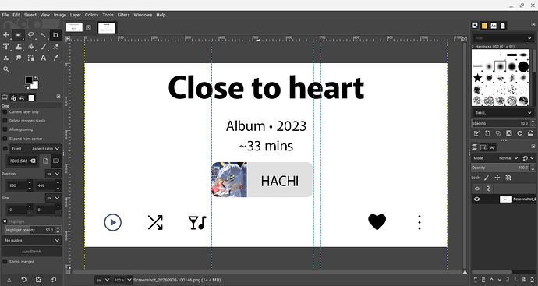Viewport: 538px width, 286px height.
Task: Select the Rectangle Select tool
Action: (18, 35)
